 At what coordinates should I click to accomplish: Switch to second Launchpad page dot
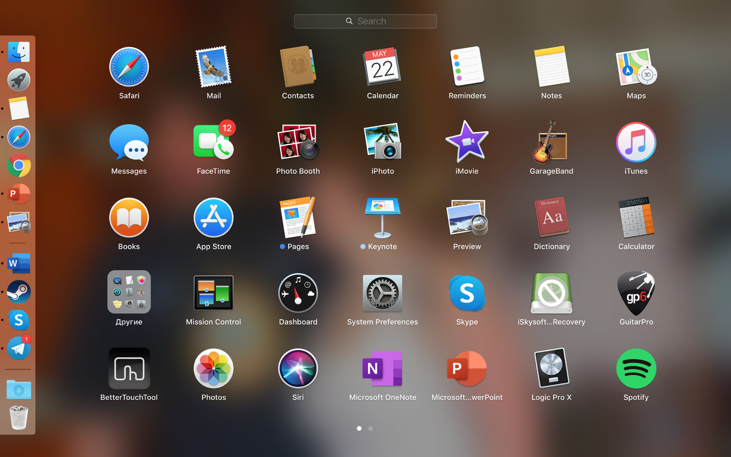pyautogui.click(x=370, y=428)
